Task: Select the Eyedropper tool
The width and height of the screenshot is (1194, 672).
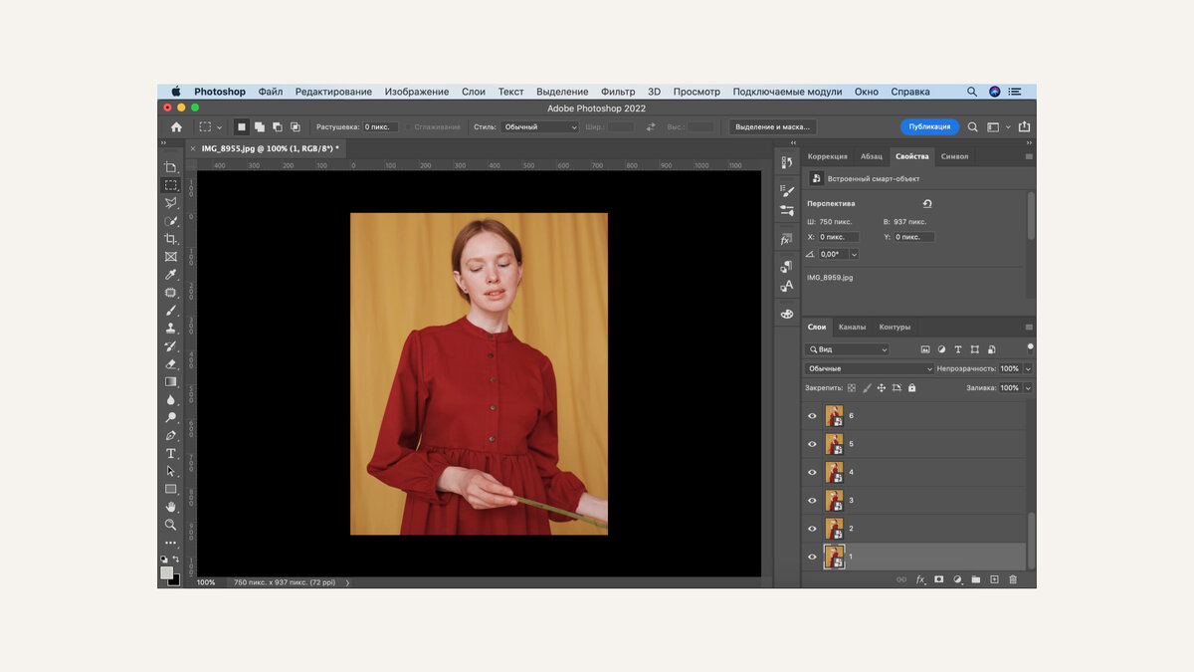Action: tap(171, 275)
